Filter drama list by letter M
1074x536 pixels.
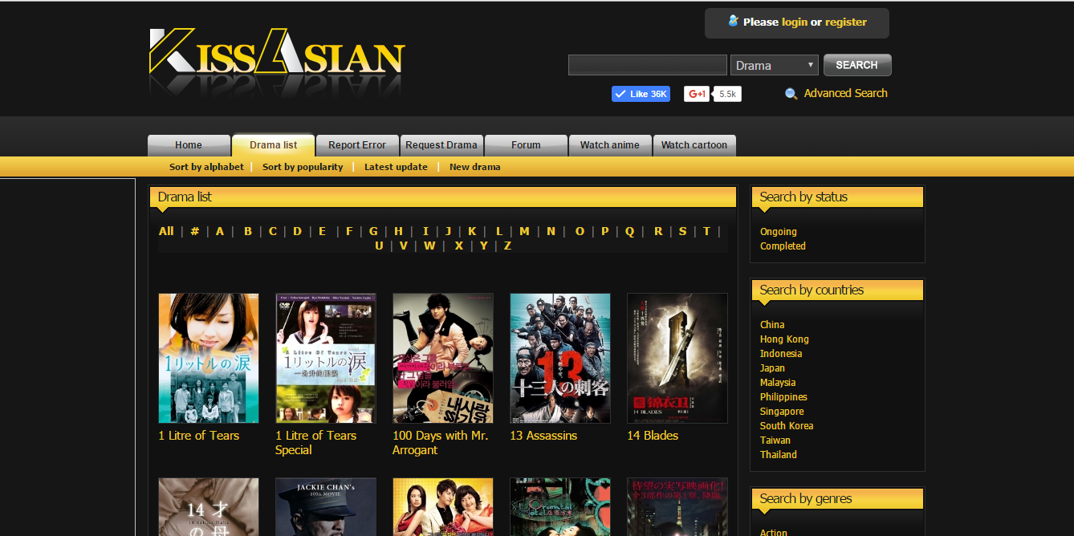click(x=524, y=231)
